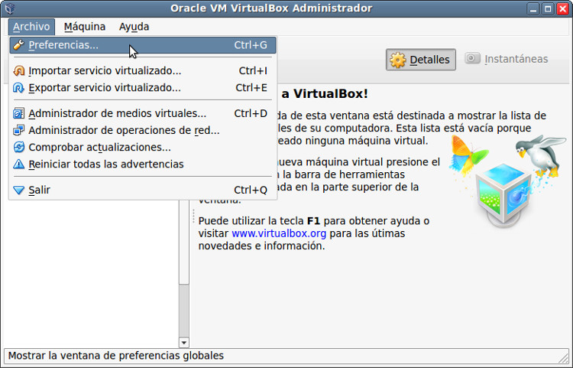Open Administrador de medios virtuales...
The image size is (573, 368).
[x=143, y=113]
